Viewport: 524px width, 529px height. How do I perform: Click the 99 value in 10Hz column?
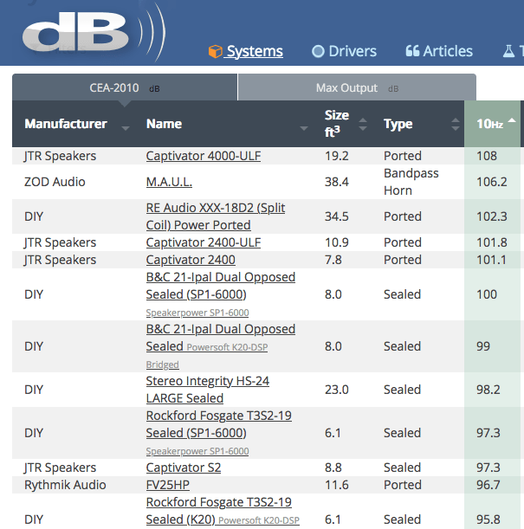483,346
